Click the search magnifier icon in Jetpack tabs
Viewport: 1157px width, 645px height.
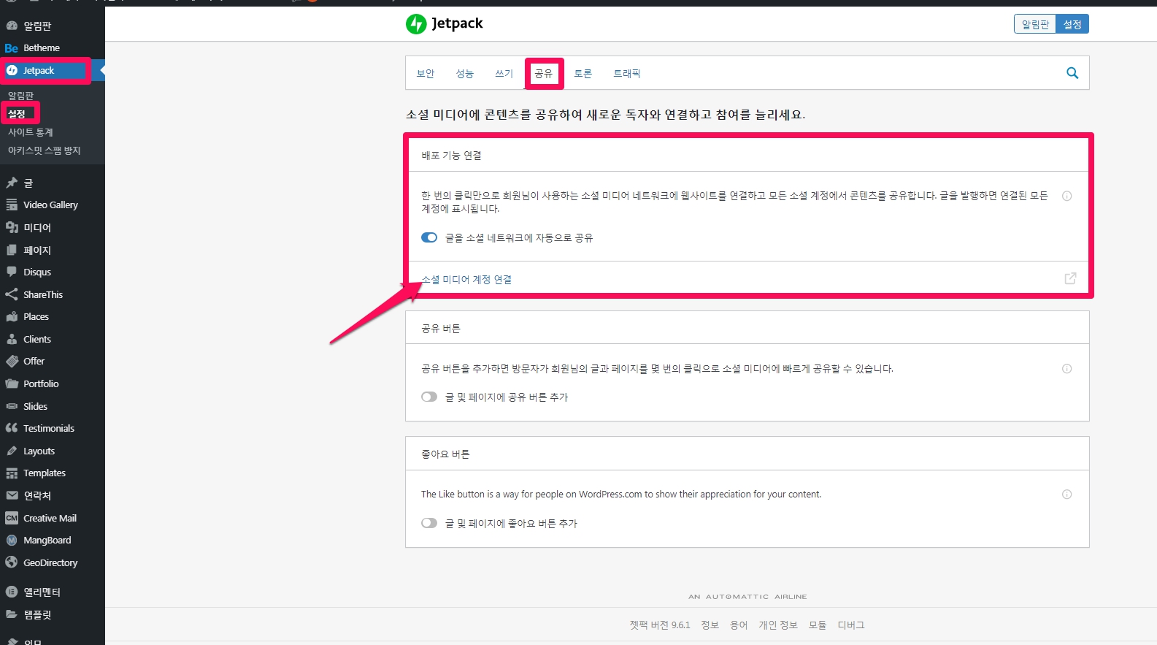1072,73
